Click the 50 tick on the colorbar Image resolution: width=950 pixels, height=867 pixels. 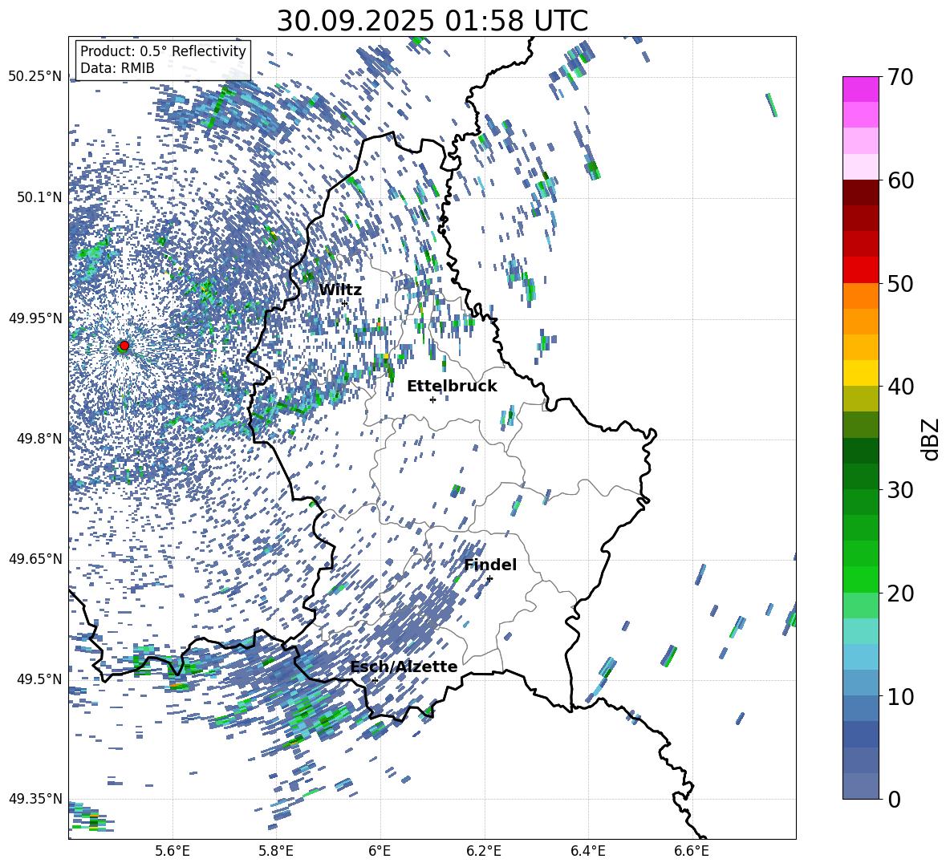tap(900, 283)
